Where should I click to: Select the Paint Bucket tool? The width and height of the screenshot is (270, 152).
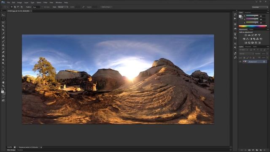[3, 56]
